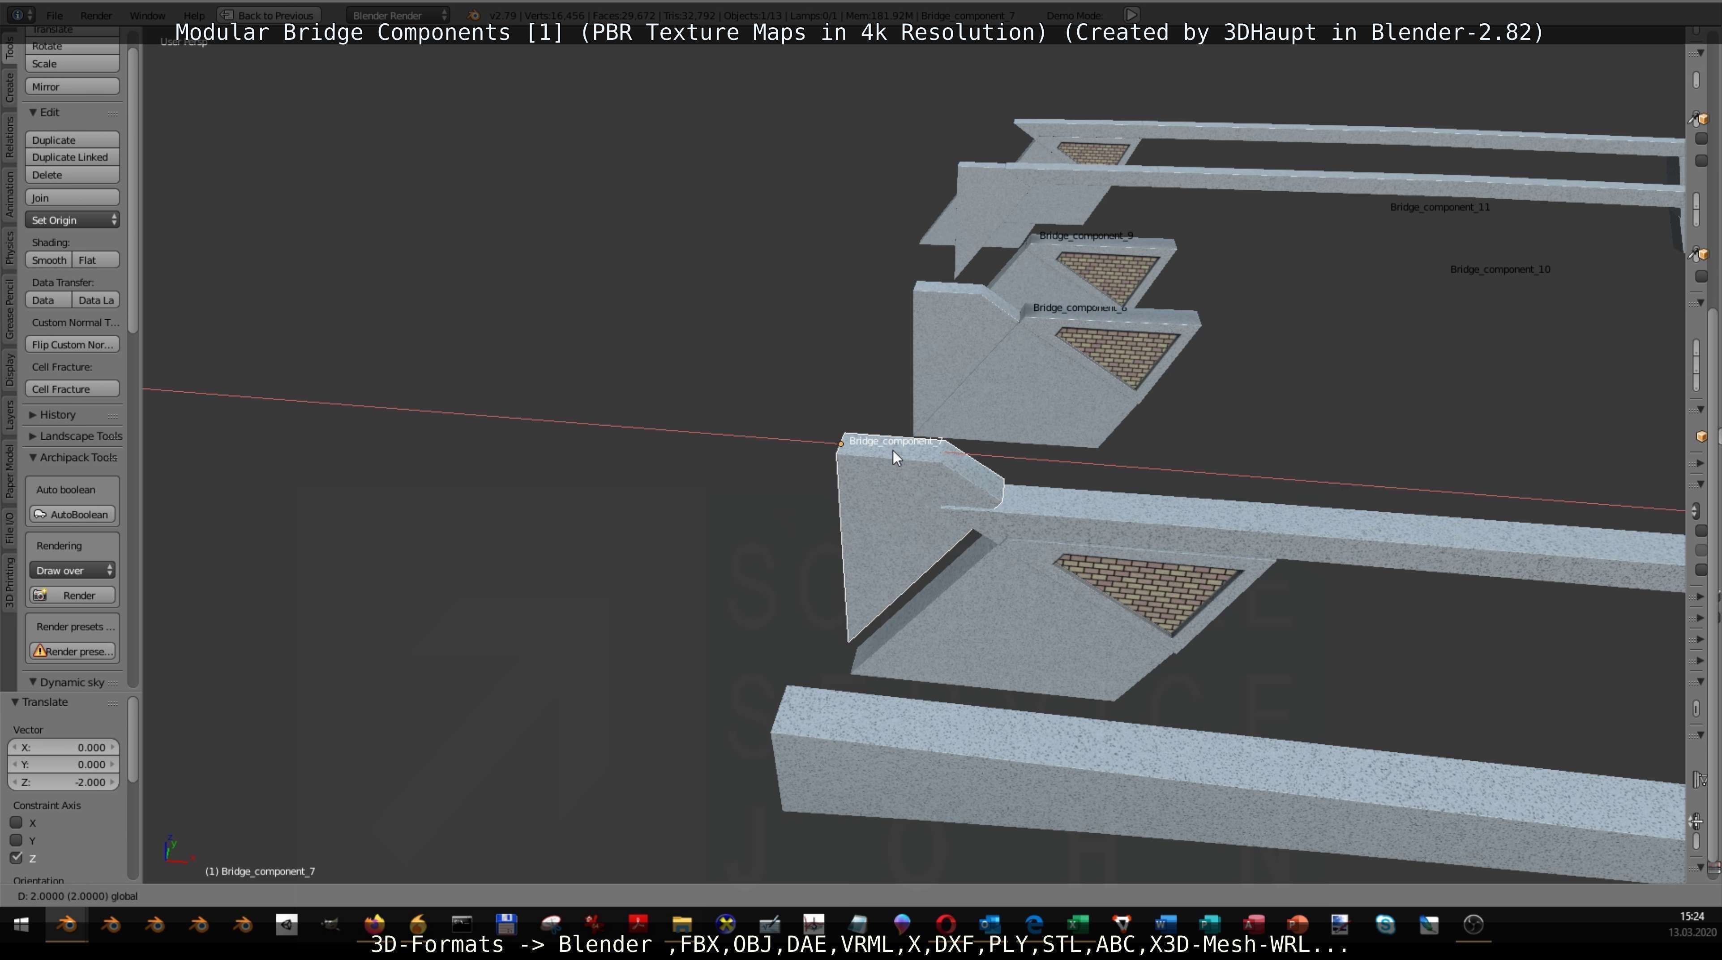The height and width of the screenshot is (960, 1722).
Task: Open File Explorer from the taskbar
Action: tap(682, 925)
